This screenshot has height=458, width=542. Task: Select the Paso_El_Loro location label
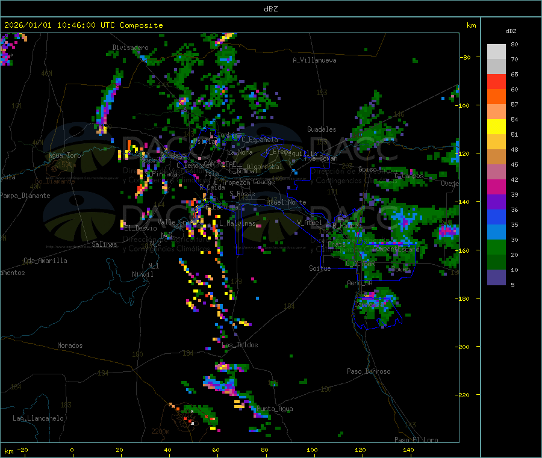[x=416, y=440]
